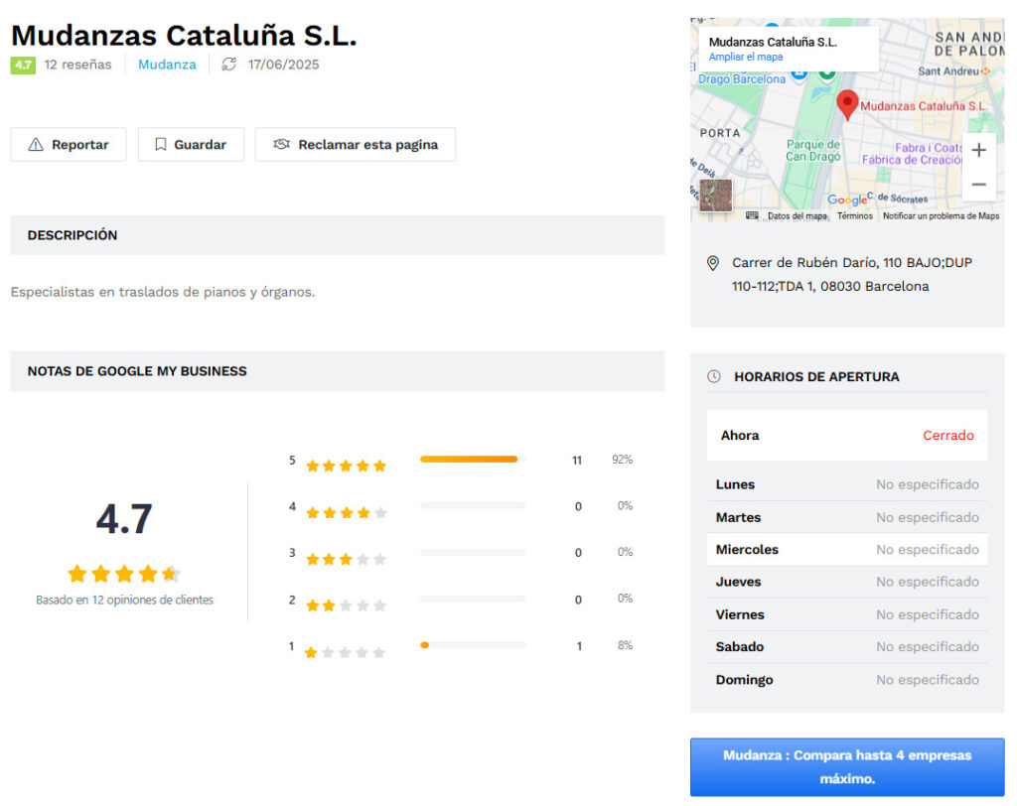Switch the map to satellite view thumbnail
1017x806 pixels.
click(x=715, y=195)
